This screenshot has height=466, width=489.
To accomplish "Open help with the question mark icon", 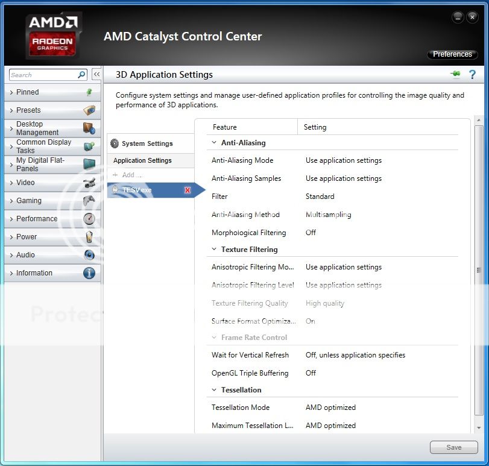I will coord(472,75).
